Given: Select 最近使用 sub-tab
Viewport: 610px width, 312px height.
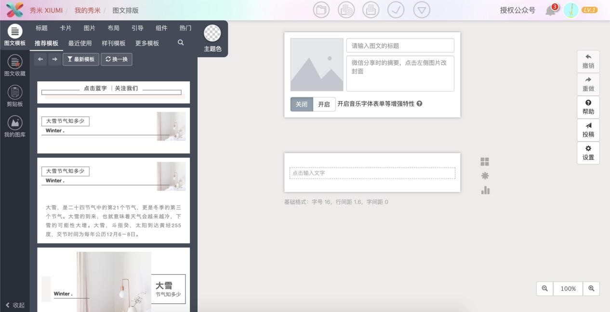Looking at the screenshot, I should 80,43.
